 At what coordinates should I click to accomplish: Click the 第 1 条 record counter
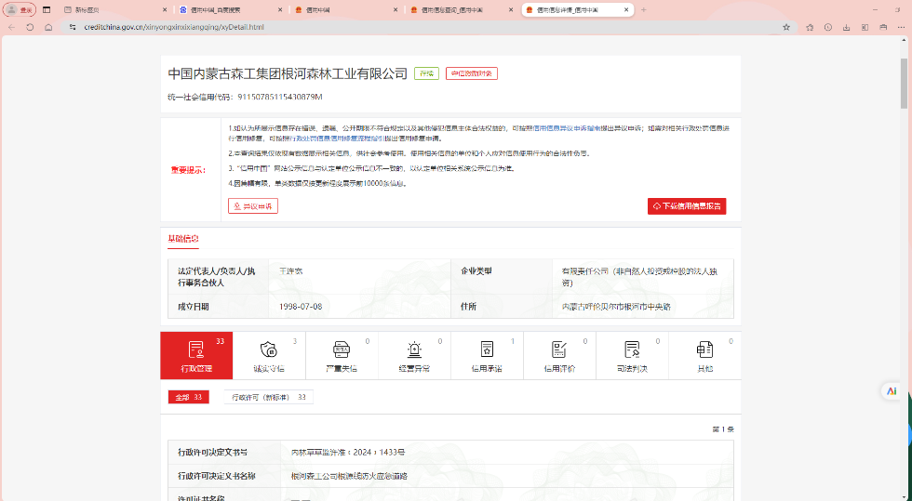(x=723, y=428)
